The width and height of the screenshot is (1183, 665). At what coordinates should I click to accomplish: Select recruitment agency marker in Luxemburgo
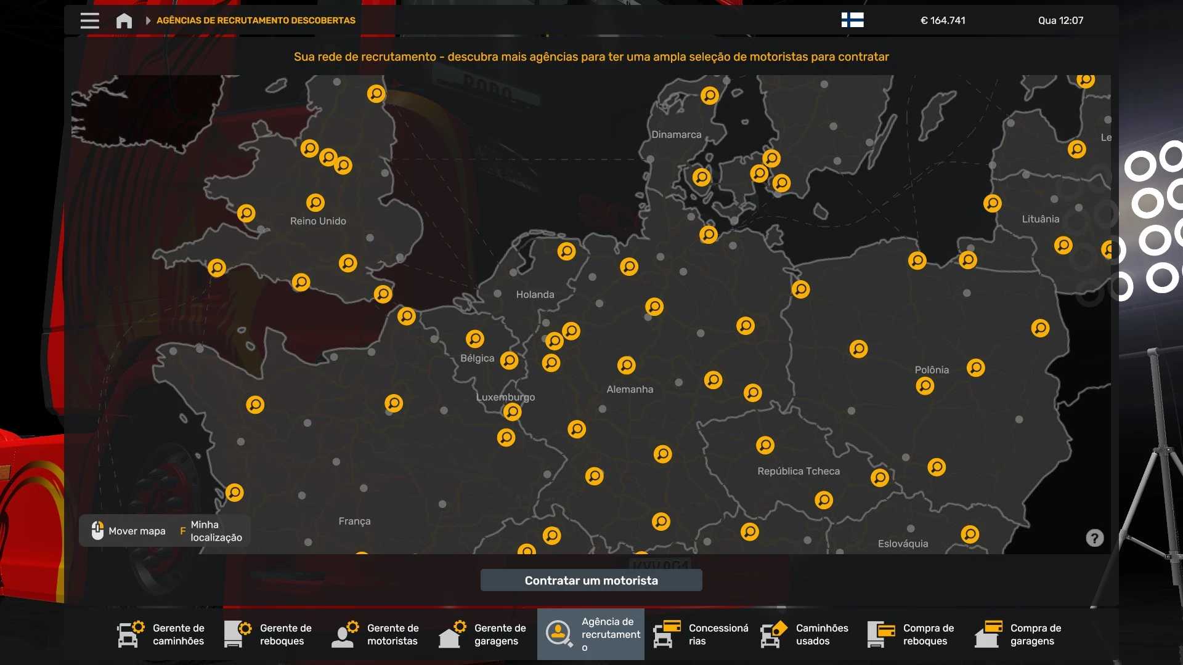[512, 411]
